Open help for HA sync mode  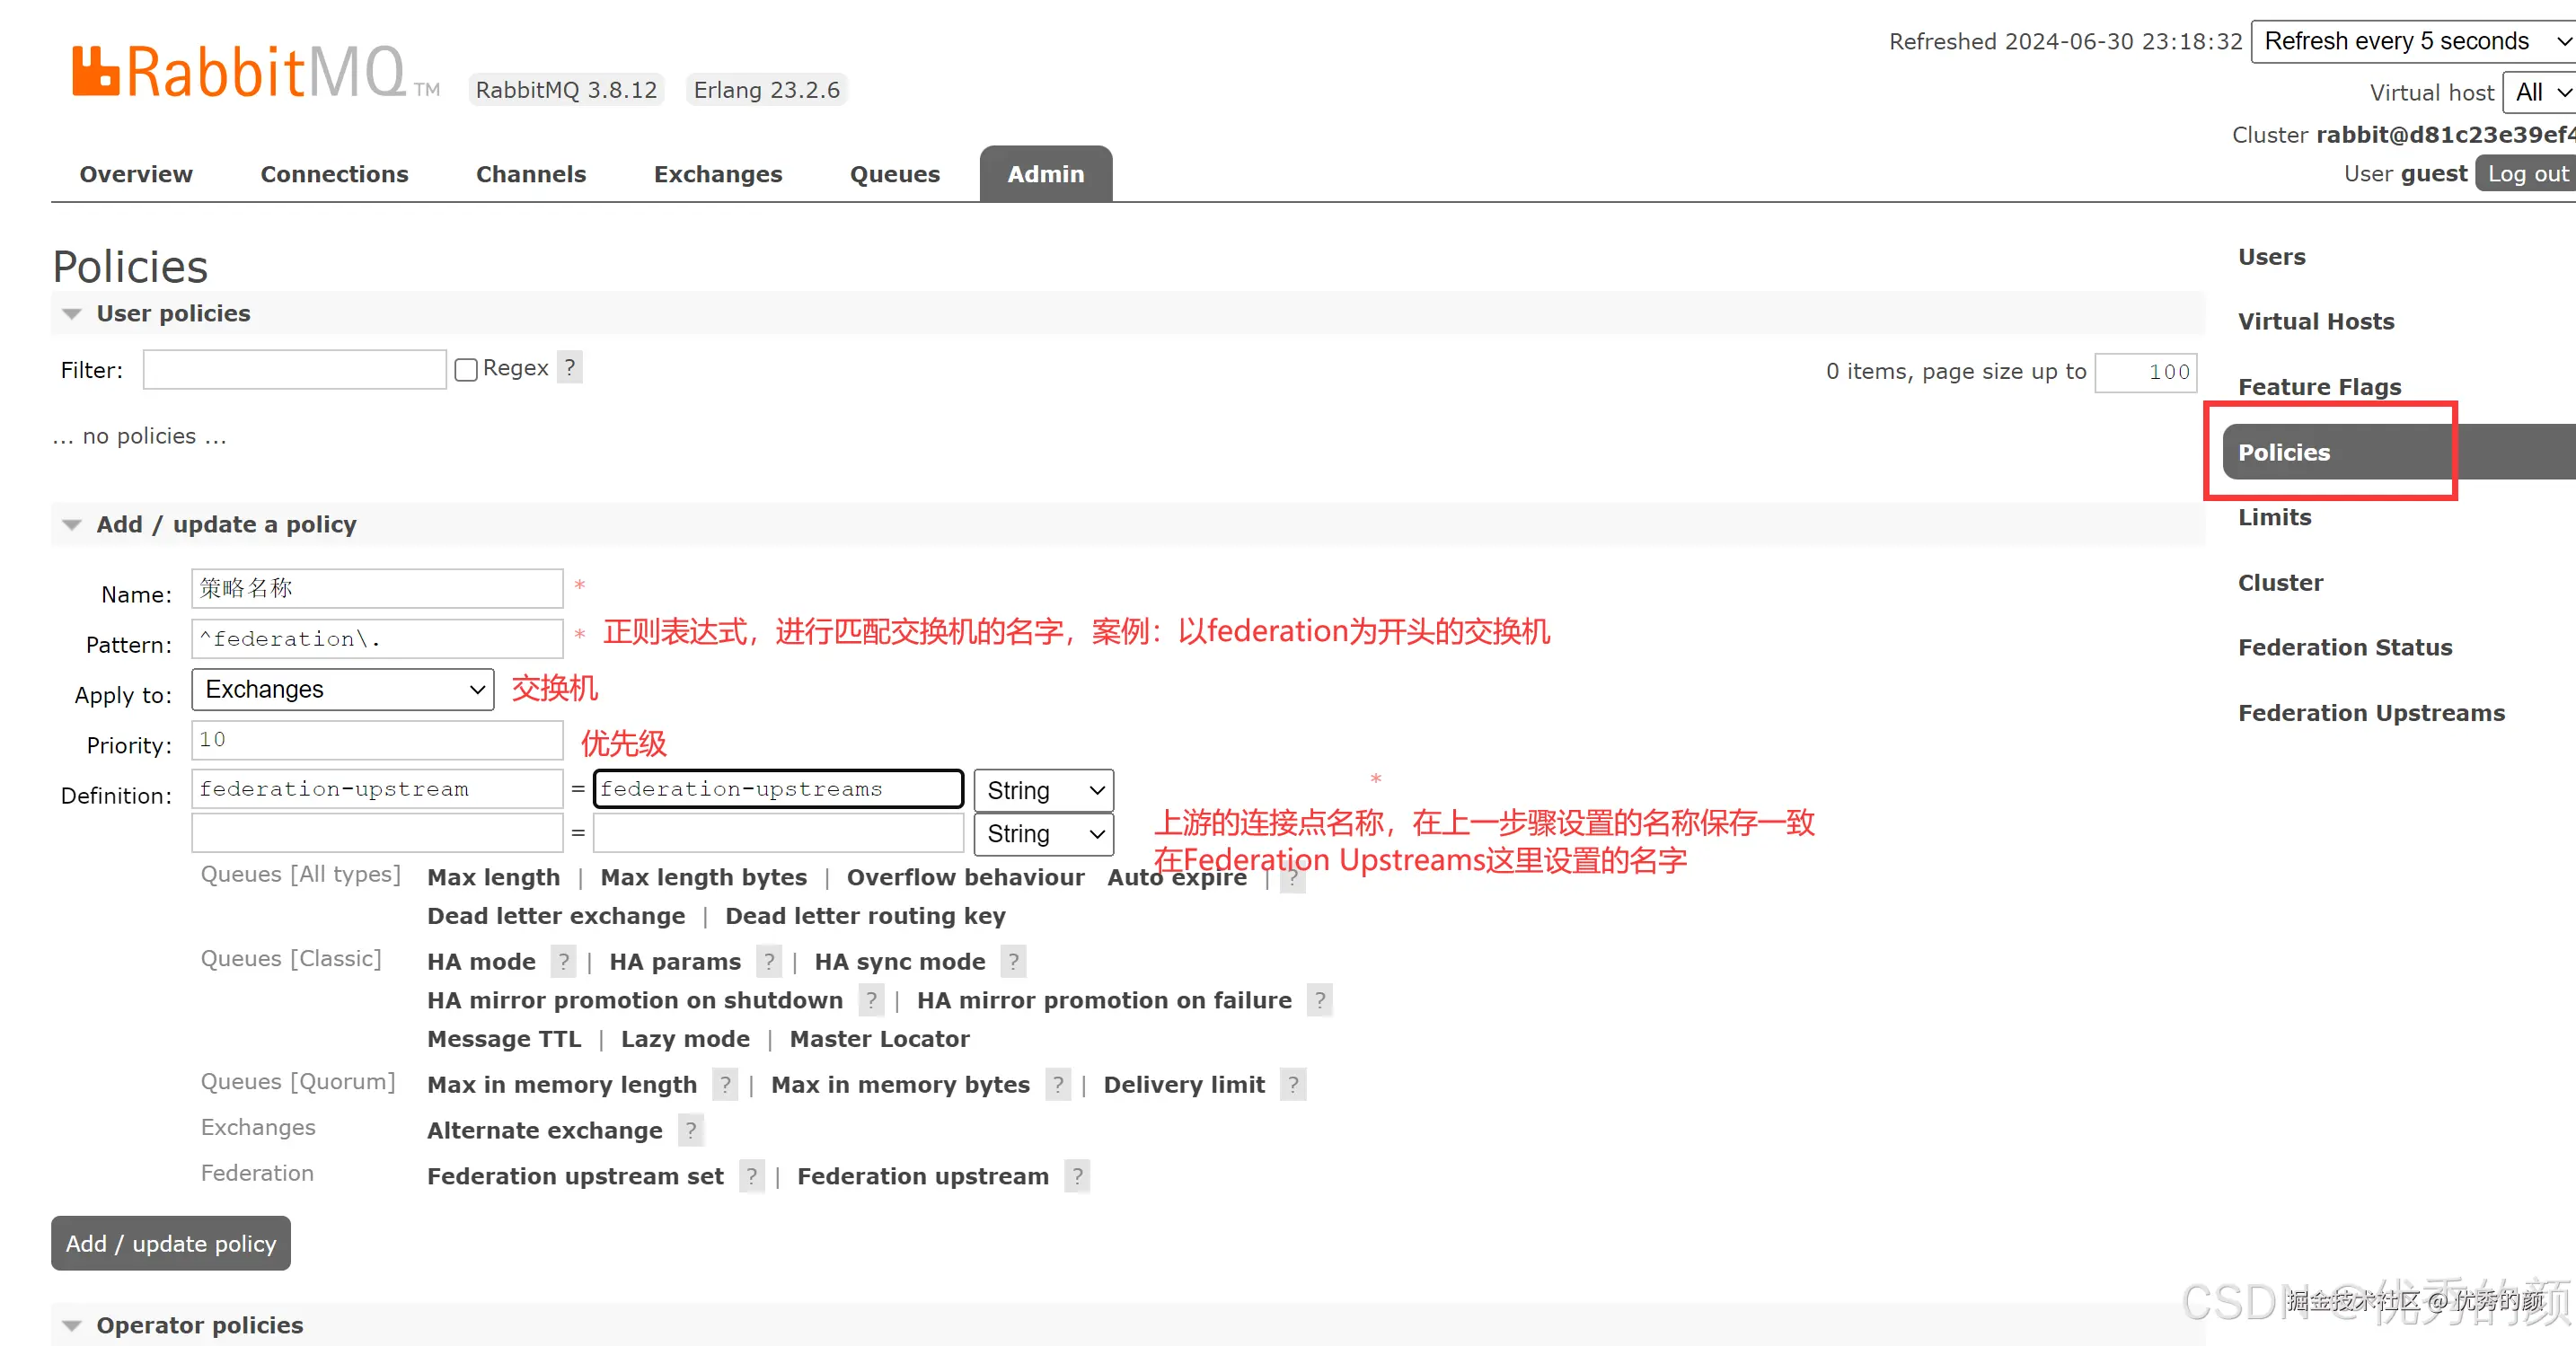(x=1013, y=961)
